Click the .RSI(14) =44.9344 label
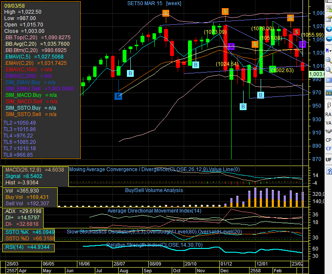The image size is (332, 274). (x=27, y=247)
